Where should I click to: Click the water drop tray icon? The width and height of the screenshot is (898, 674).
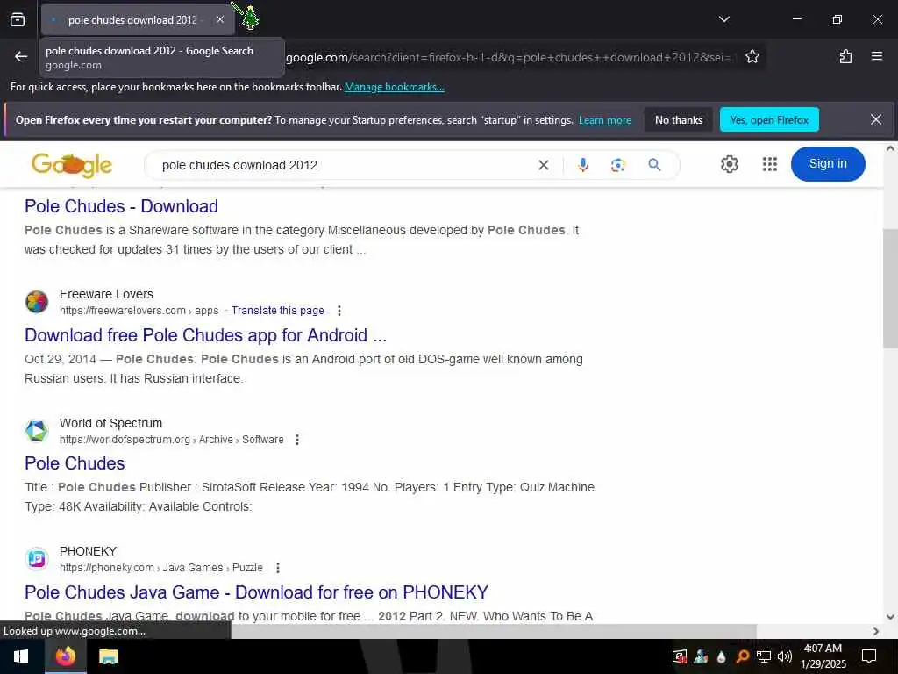coord(721,656)
